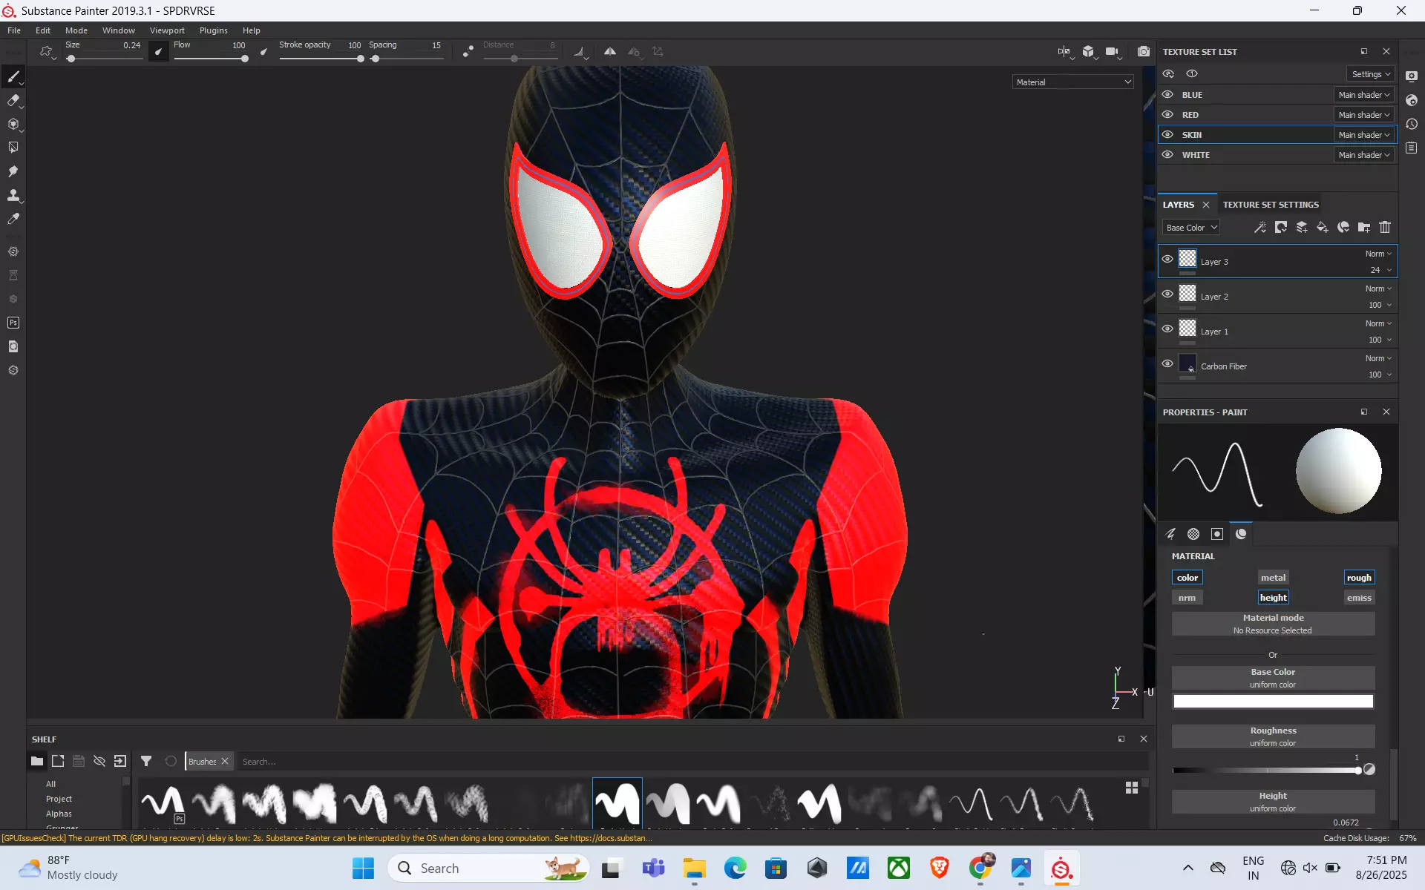
Task: Select the Projection tool
Action: (x=13, y=124)
